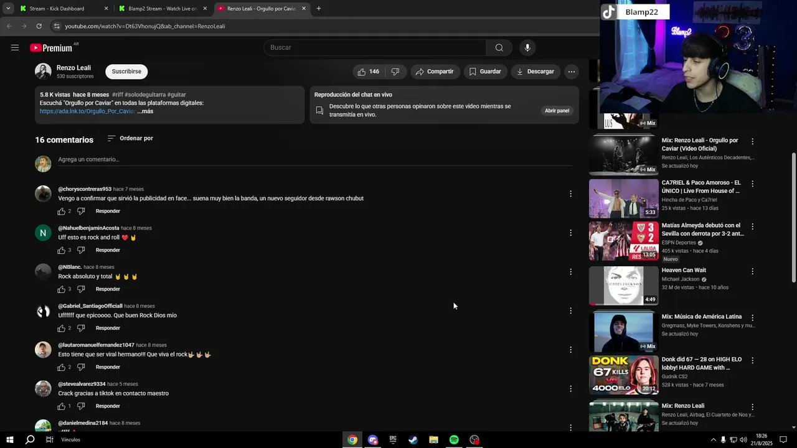Go to YouTube Premium home logo
The height and width of the screenshot is (448, 797).
(51, 48)
